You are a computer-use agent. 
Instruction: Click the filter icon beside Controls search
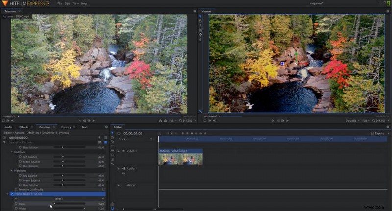(4, 142)
